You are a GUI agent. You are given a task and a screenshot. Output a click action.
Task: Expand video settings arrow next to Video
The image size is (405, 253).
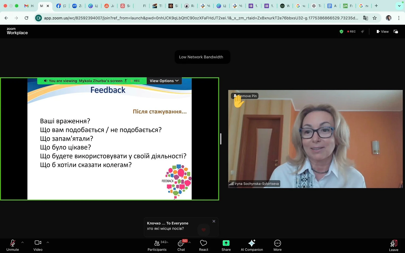click(x=48, y=242)
